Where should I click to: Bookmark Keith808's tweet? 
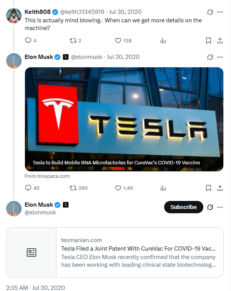208,40
